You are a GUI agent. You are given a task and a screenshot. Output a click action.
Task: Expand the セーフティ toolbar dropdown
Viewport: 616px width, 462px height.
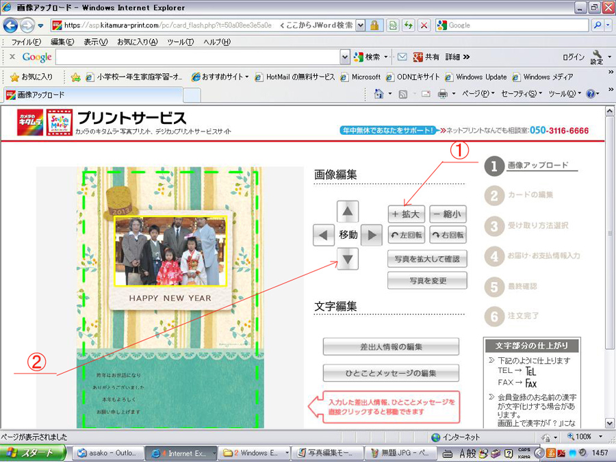(522, 94)
